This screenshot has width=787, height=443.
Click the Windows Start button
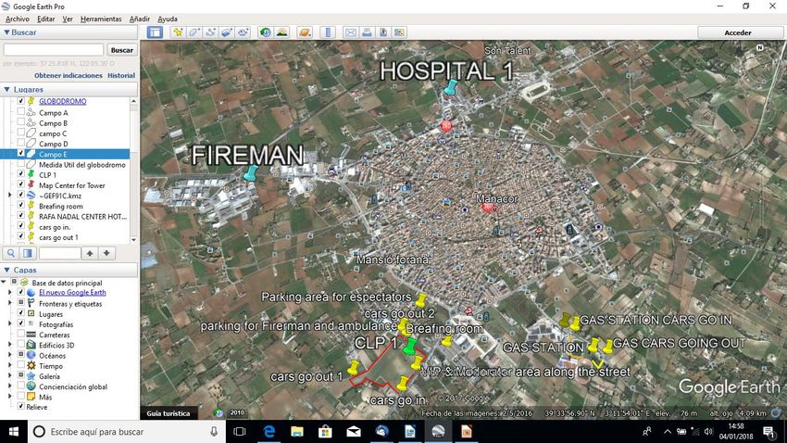[x=14, y=432]
